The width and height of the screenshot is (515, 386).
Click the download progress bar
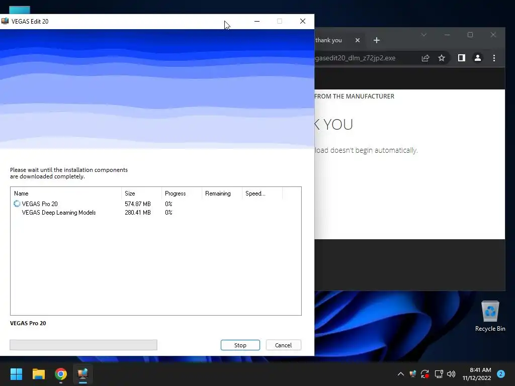pyautogui.click(x=83, y=345)
